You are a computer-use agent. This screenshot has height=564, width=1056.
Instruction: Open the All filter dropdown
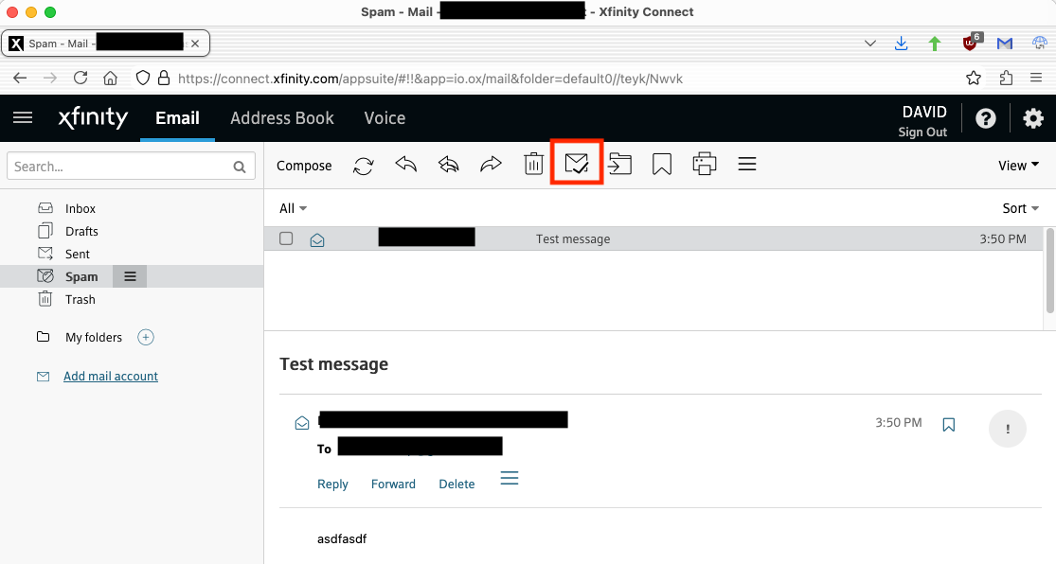(293, 208)
